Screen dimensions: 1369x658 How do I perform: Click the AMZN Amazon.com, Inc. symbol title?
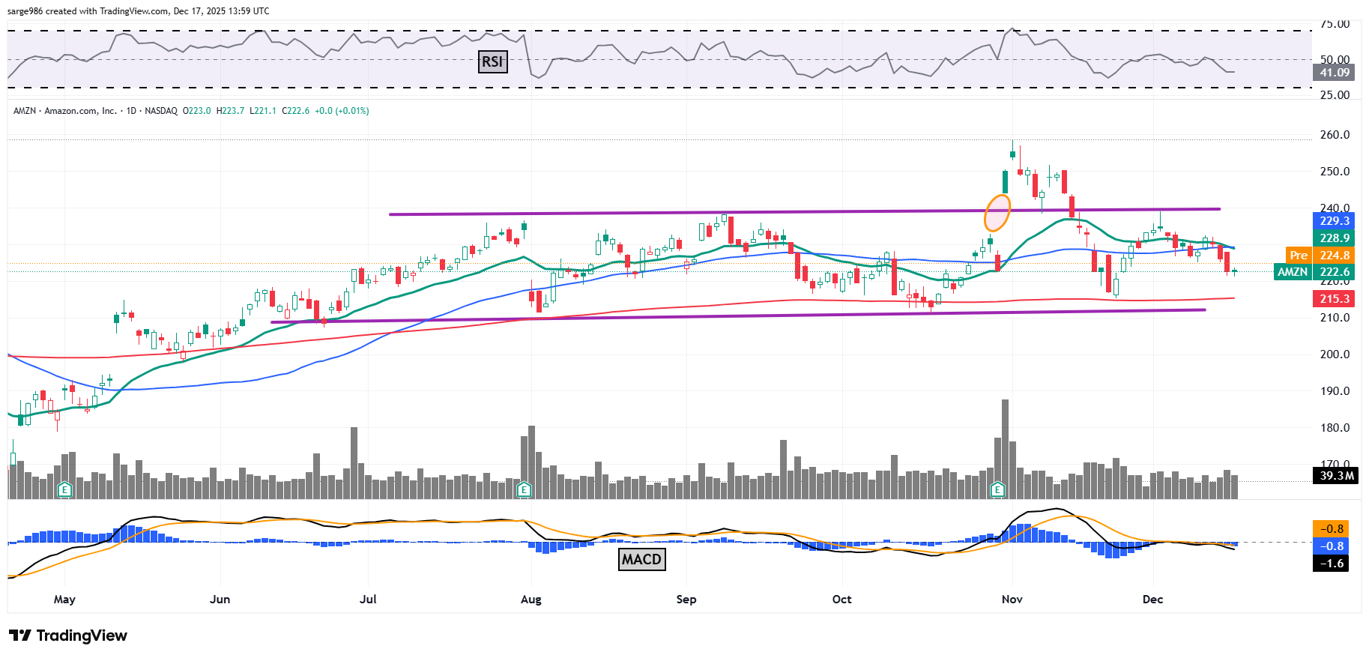click(66, 111)
